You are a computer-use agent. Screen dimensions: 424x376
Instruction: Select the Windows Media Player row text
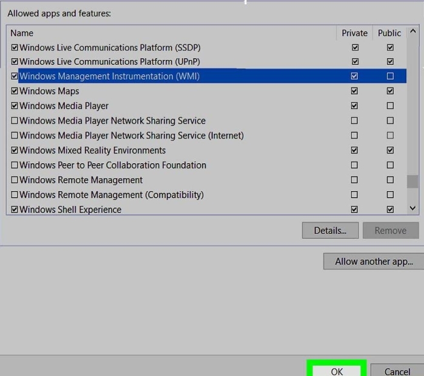[64, 106]
